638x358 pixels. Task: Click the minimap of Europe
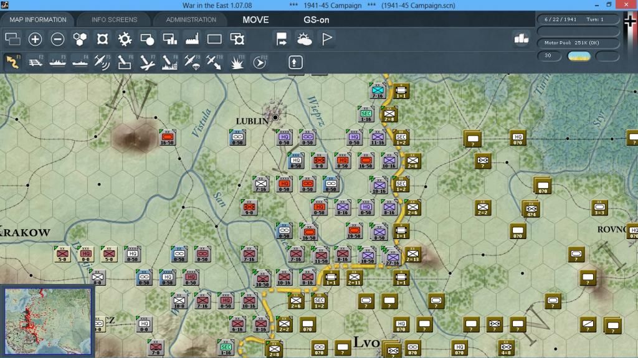tap(47, 321)
